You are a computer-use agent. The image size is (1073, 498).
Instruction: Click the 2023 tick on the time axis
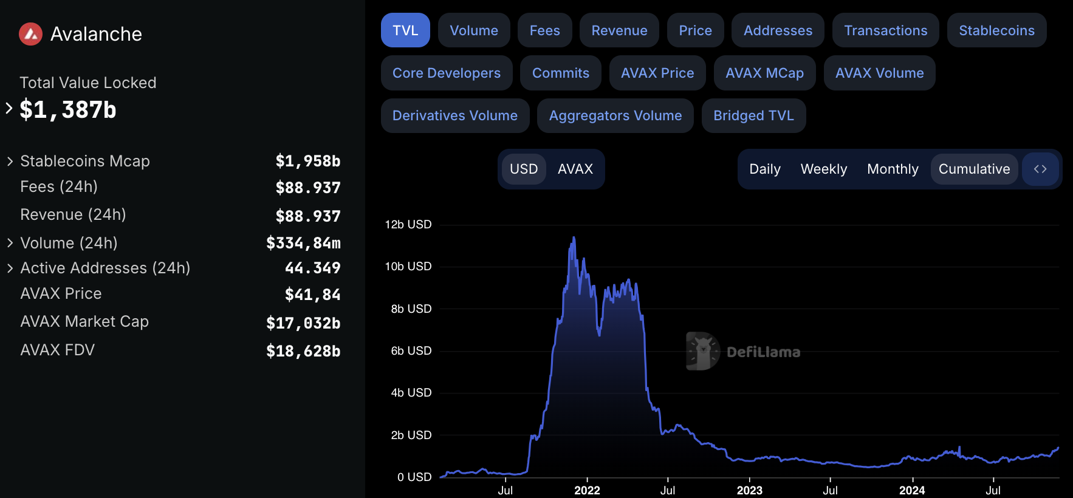point(749,489)
